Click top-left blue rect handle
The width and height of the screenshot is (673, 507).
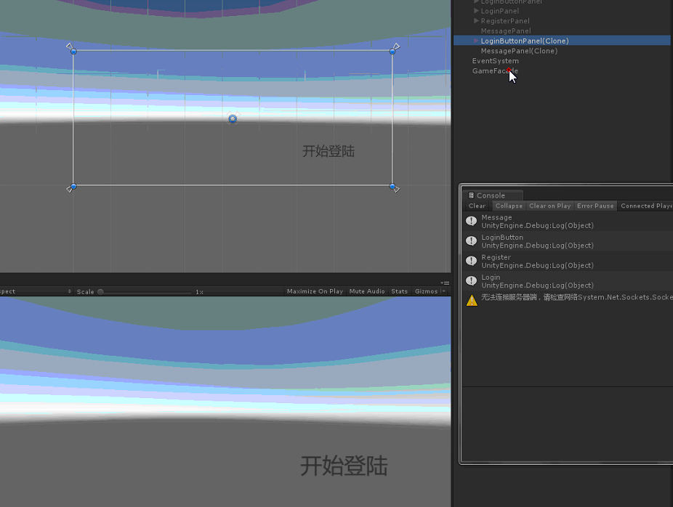tap(73, 52)
